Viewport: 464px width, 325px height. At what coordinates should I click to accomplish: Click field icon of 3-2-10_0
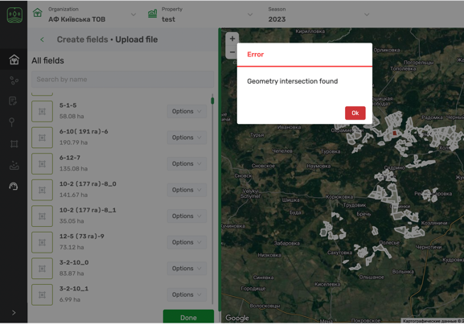click(x=42, y=269)
